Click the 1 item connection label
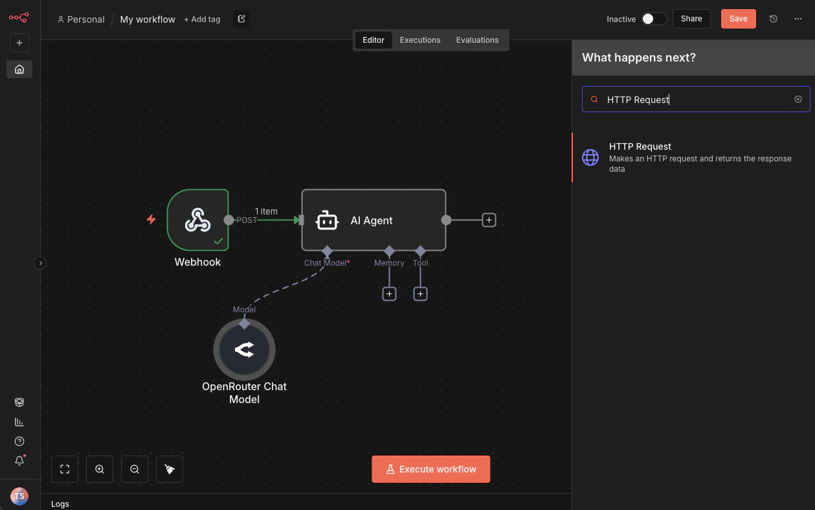This screenshot has height=510, width=815. tap(266, 211)
